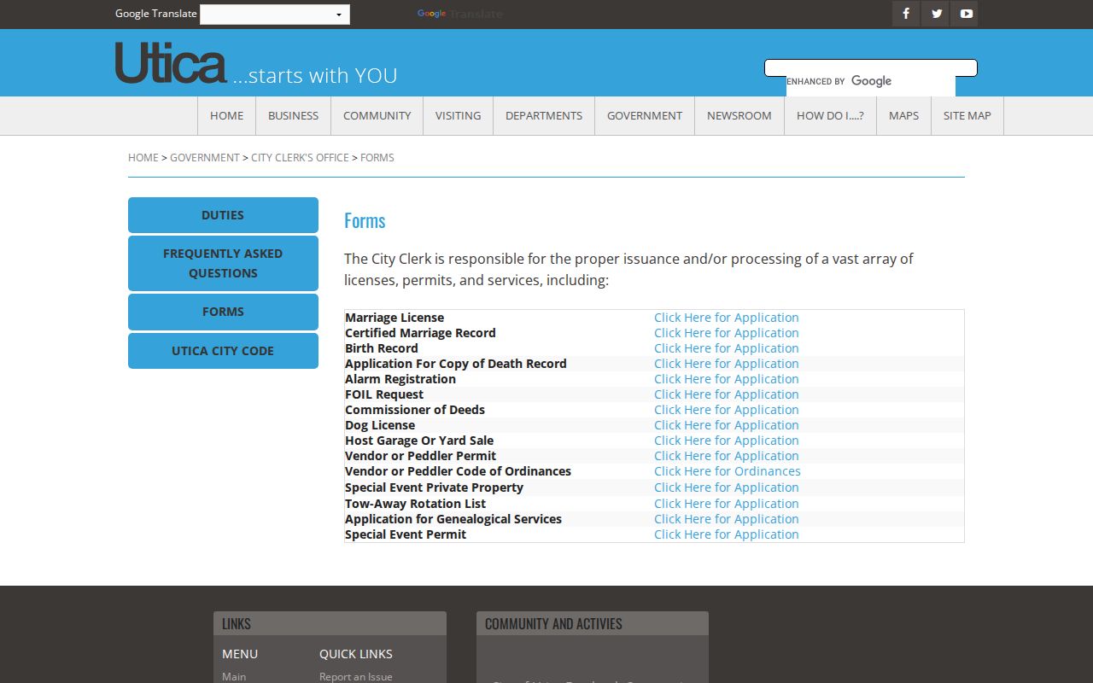Open the DUTIES sidebar button
The width and height of the screenshot is (1093, 683).
tap(223, 215)
